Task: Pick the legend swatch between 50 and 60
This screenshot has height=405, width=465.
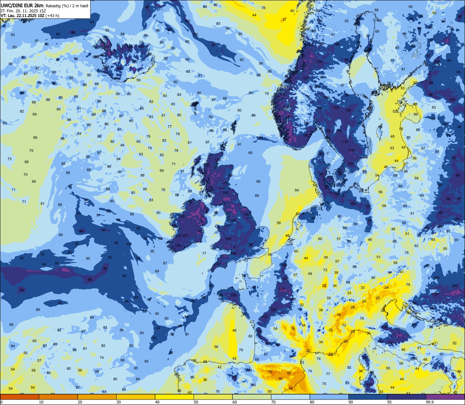Action: (x=213, y=397)
